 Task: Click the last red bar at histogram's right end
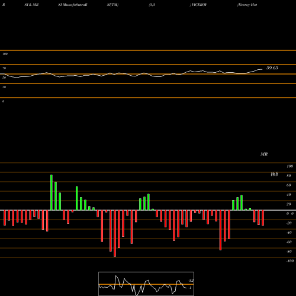click(263, 218)
